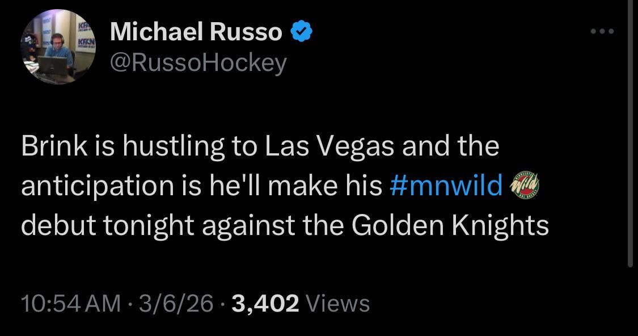Click the 10:54 AM timestamp

pyautogui.click(x=71, y=304)
